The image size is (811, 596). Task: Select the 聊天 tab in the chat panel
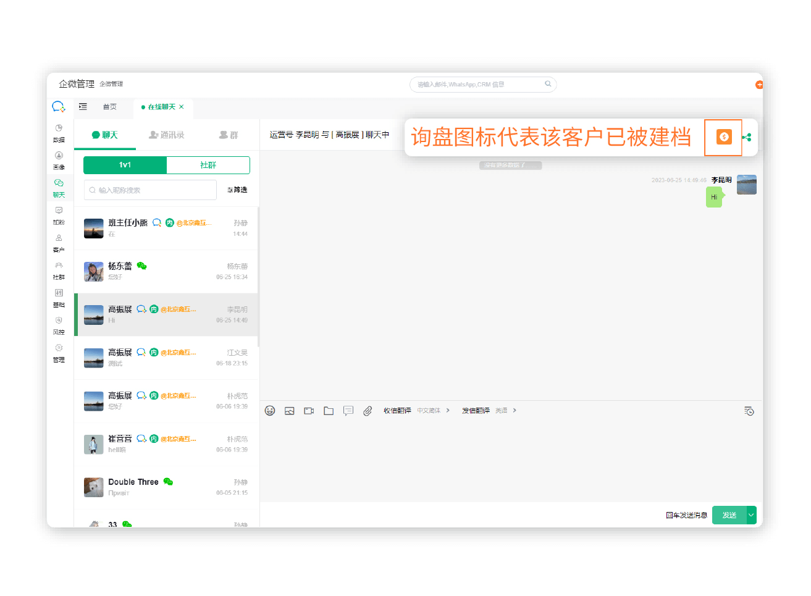pyautogui.click(x=105, y=135)
